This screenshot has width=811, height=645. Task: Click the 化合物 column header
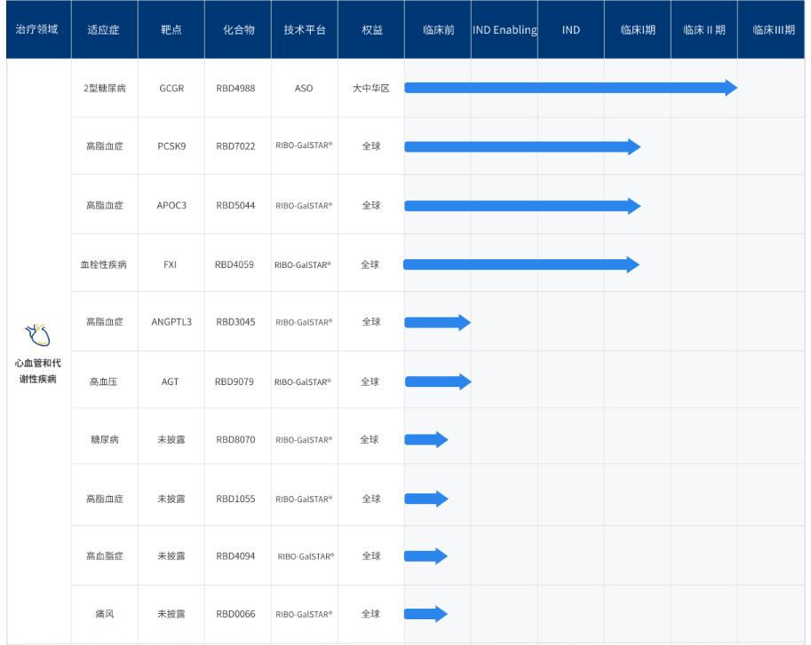tap(239, 30)
